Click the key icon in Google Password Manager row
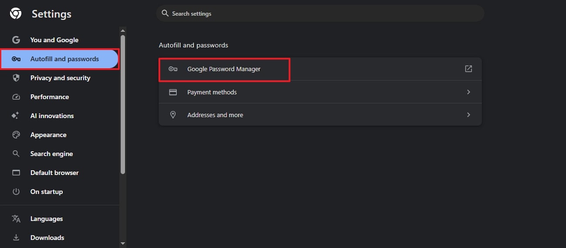Viewport: 566px width, 248px height. coord(173,69)
